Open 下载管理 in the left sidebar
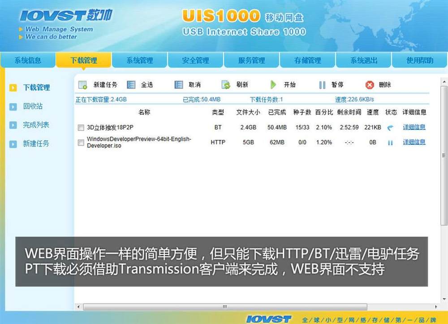Image resolution: width=448 pixels, height=324 pixels. [x=37, y=87]
